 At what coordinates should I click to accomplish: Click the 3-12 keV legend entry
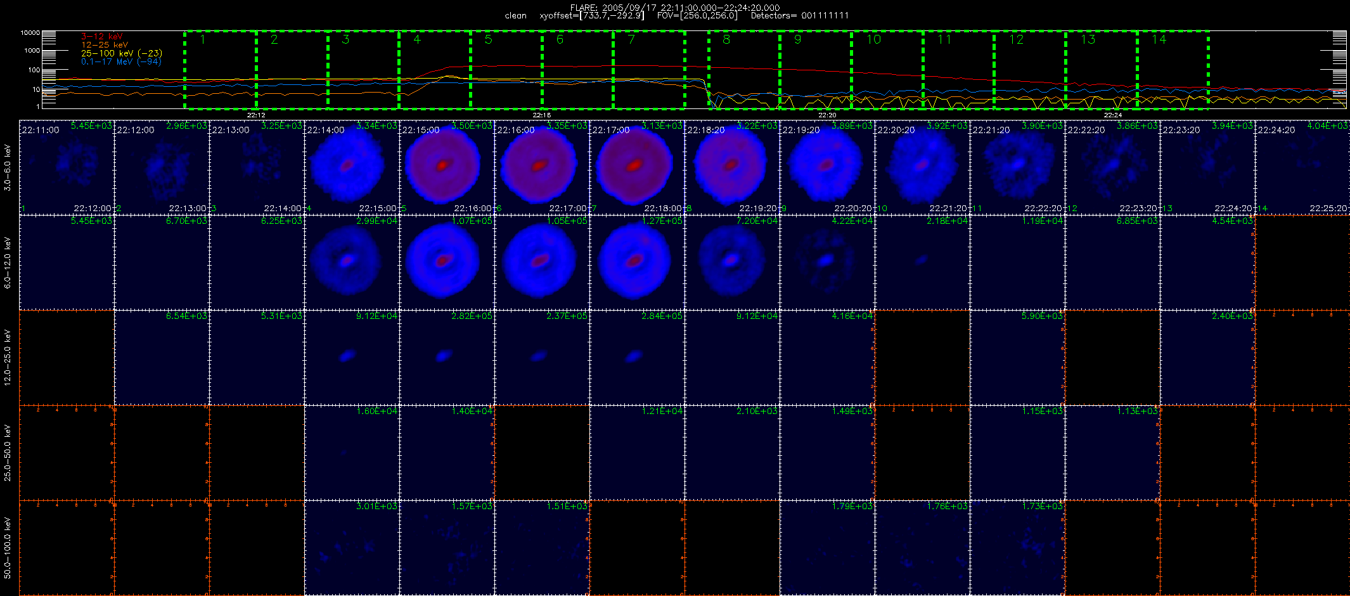click(101, 37)
